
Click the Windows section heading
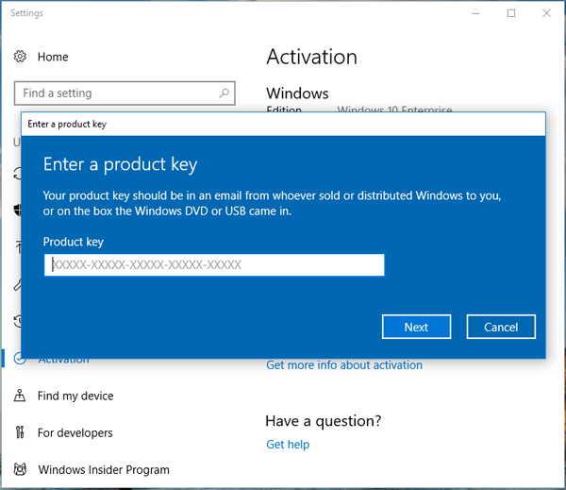pyautogui.click(x=297, y=93)
